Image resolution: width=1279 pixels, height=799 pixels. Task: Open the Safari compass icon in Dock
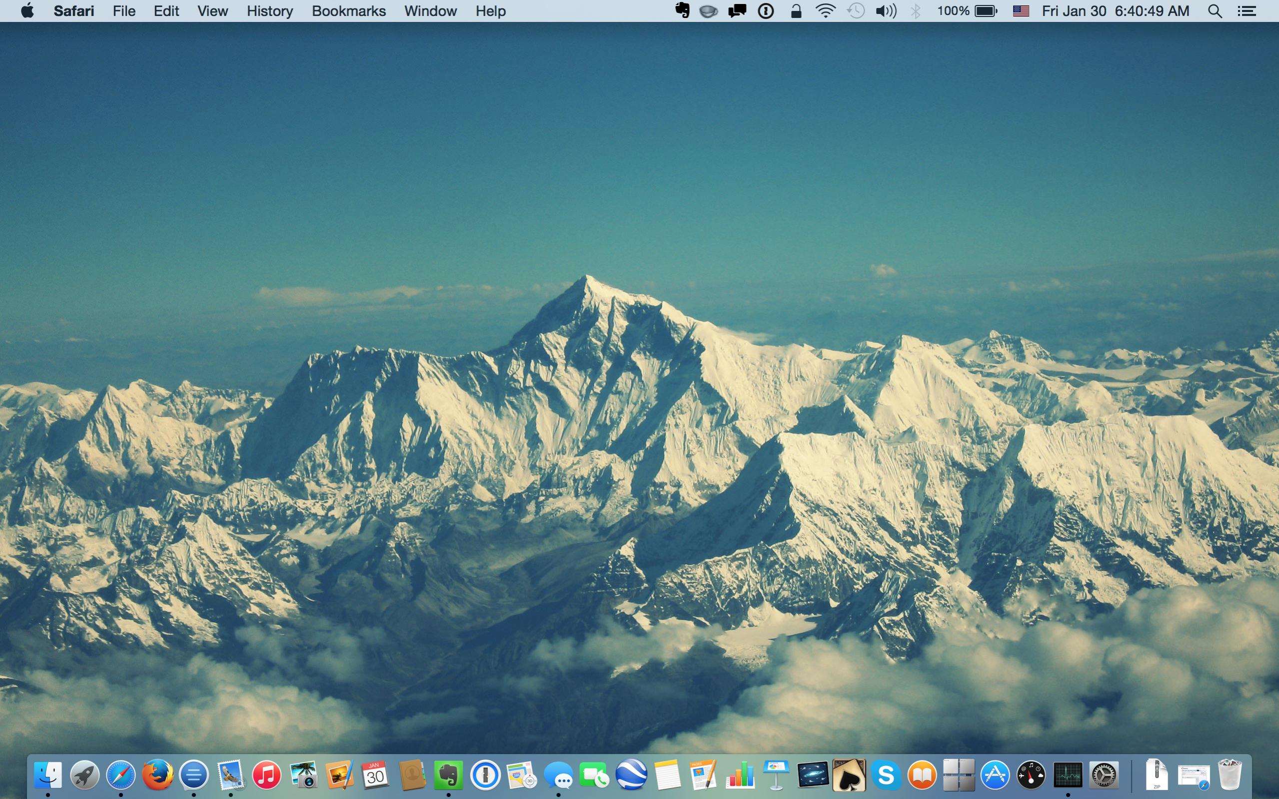(121, 775)
